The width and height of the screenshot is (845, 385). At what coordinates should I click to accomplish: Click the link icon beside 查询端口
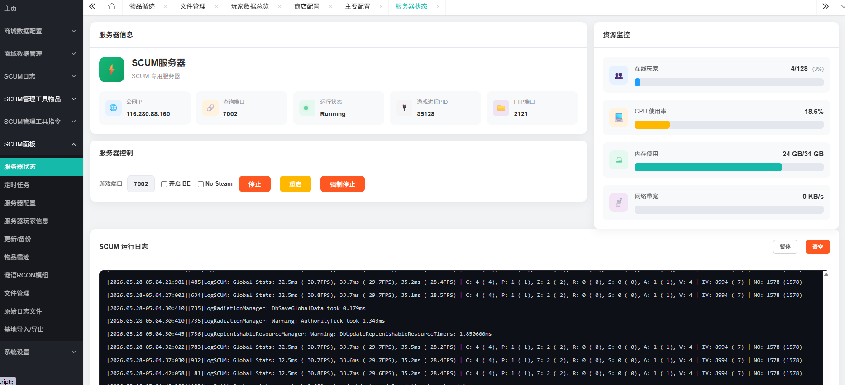point(210,108)
